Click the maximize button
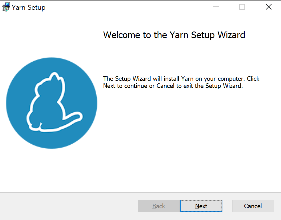 242,7
